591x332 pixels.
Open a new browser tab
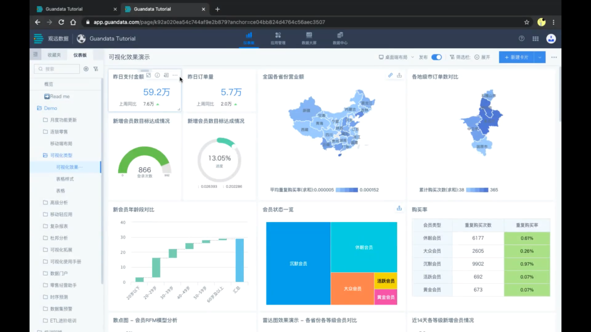(x=218, y=9)
